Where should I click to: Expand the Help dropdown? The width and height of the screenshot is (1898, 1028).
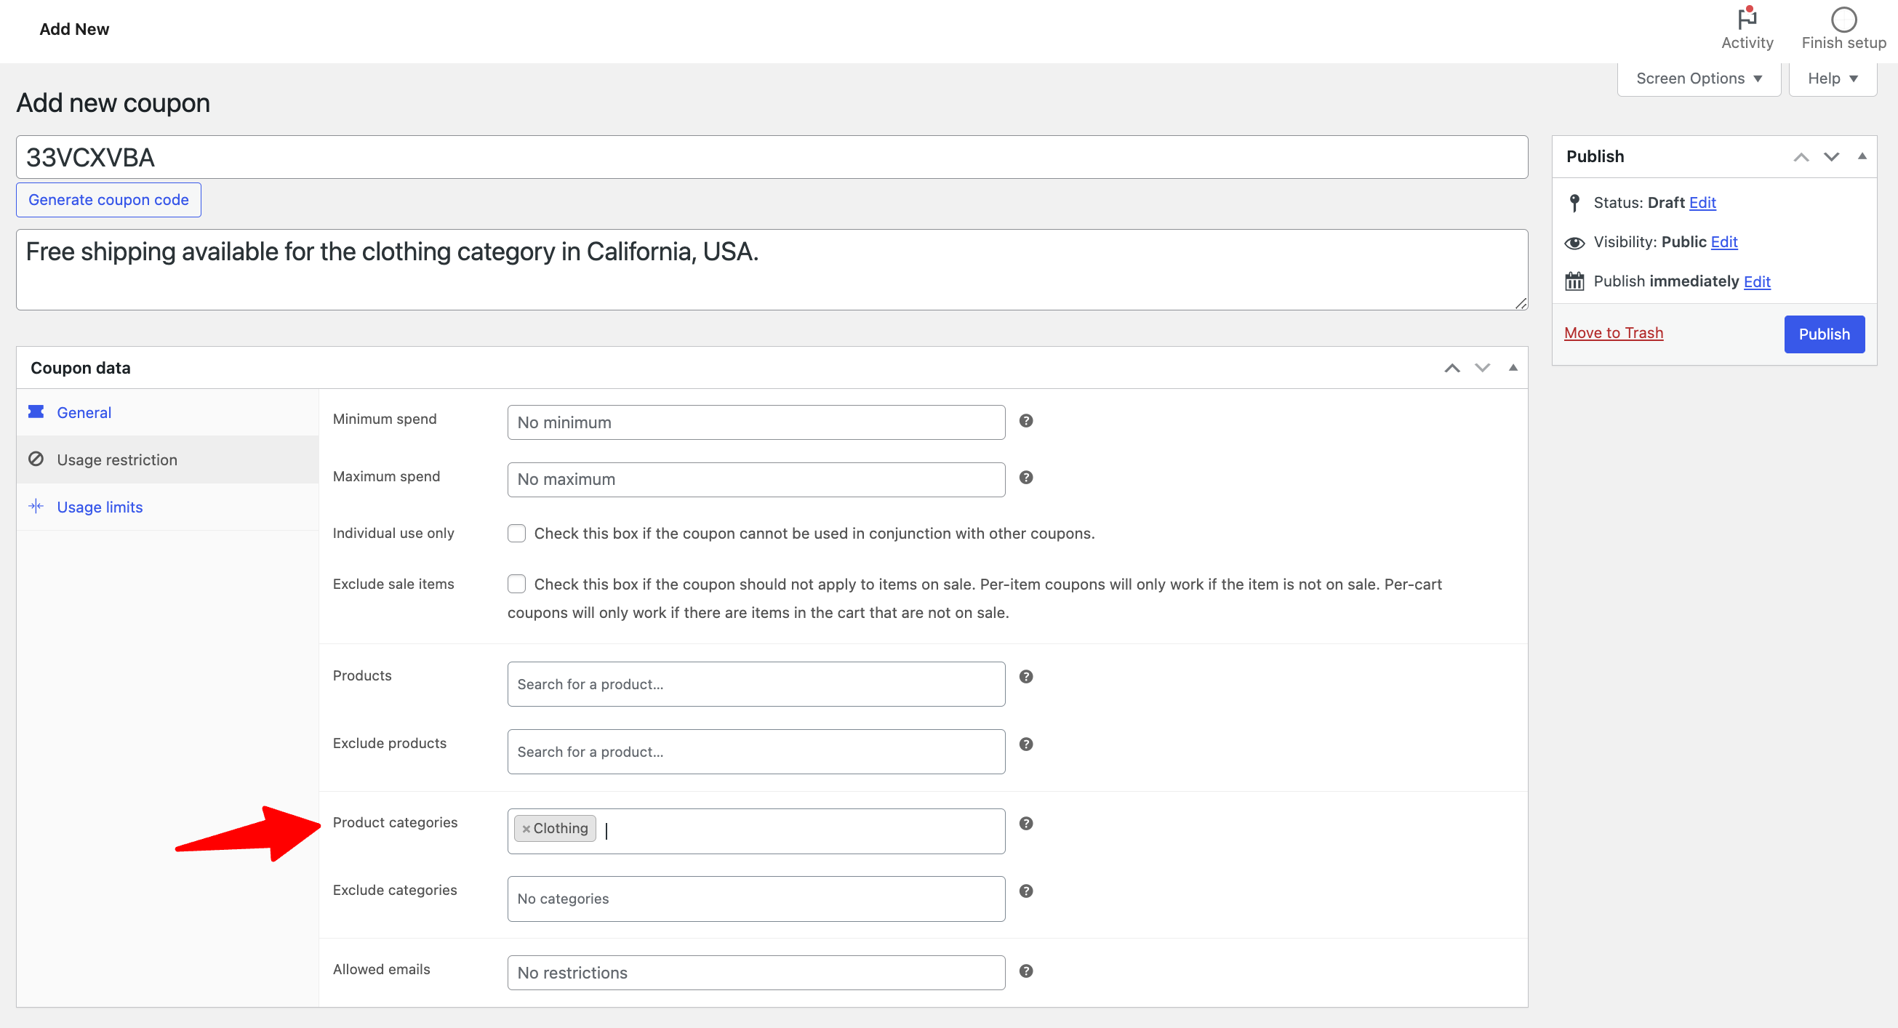coord(1832,78)
